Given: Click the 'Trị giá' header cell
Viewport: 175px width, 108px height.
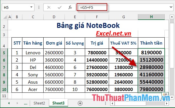Looking at the screenshot, I should (97, 43).
